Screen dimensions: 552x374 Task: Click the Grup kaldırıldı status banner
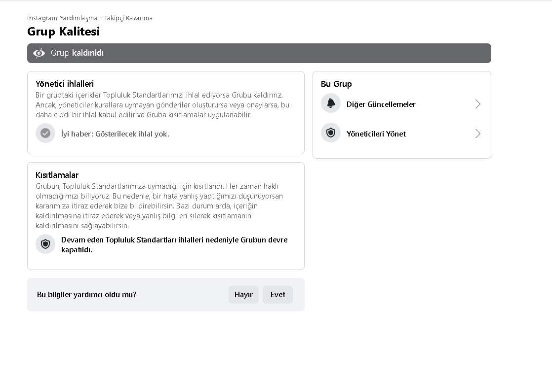259,53
